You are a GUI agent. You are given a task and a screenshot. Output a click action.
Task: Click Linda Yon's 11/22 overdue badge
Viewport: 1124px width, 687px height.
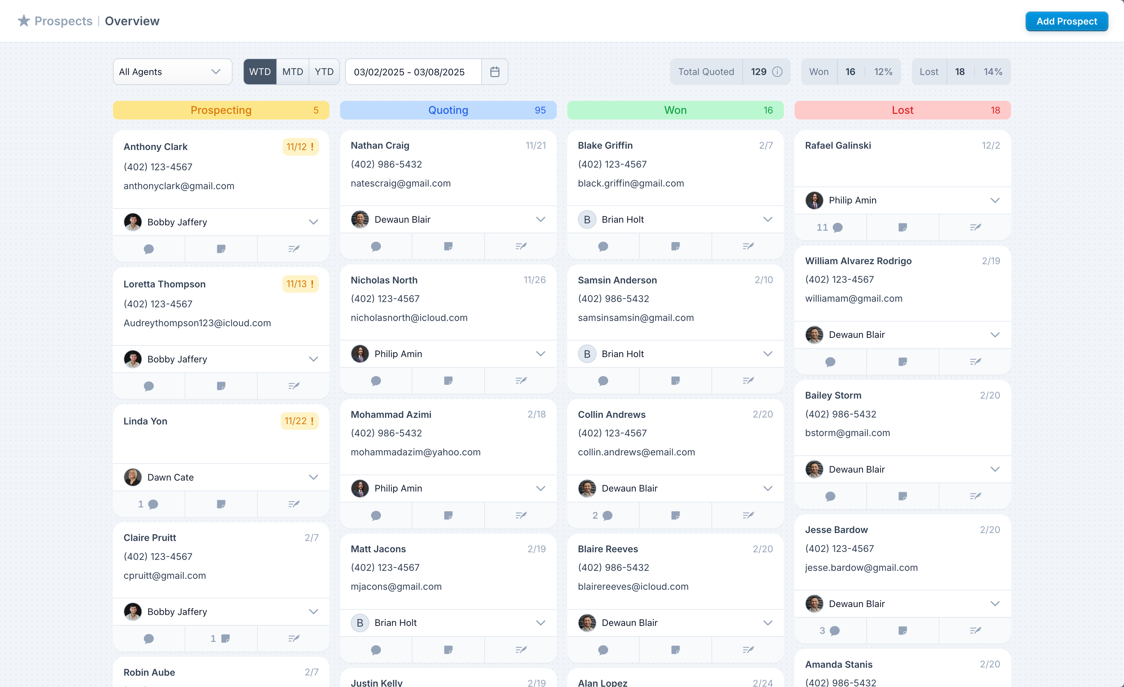[299, 421]
